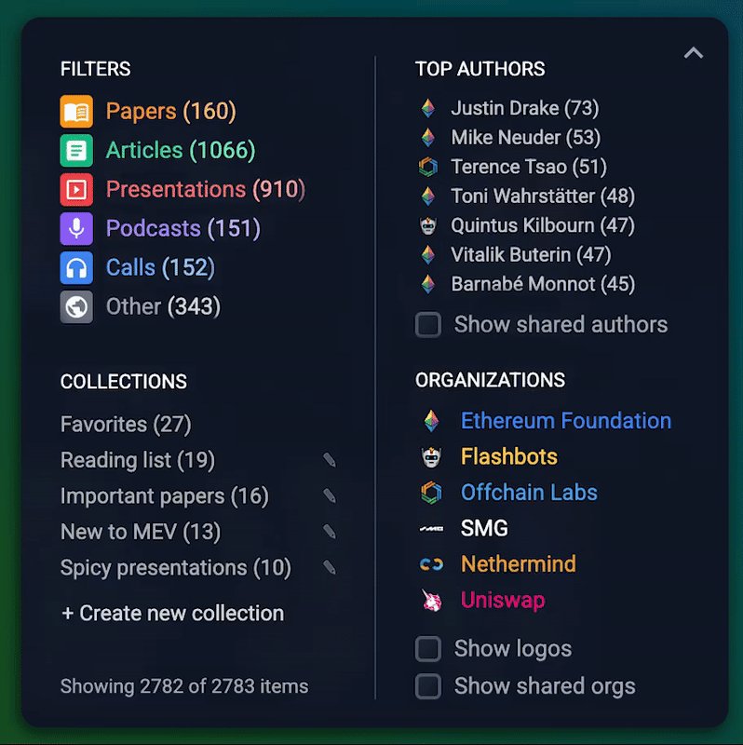Click the Nethermind logo icon
The image size is (743, 745).
pos(431,564)
